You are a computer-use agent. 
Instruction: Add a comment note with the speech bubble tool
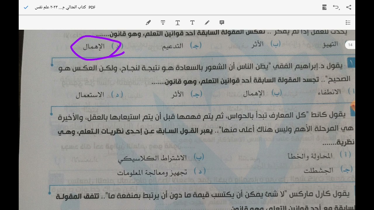pos(222,22)
